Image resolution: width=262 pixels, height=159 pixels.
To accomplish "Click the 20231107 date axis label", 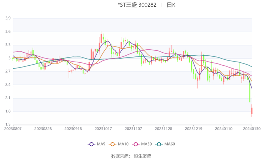I will 133,128.
